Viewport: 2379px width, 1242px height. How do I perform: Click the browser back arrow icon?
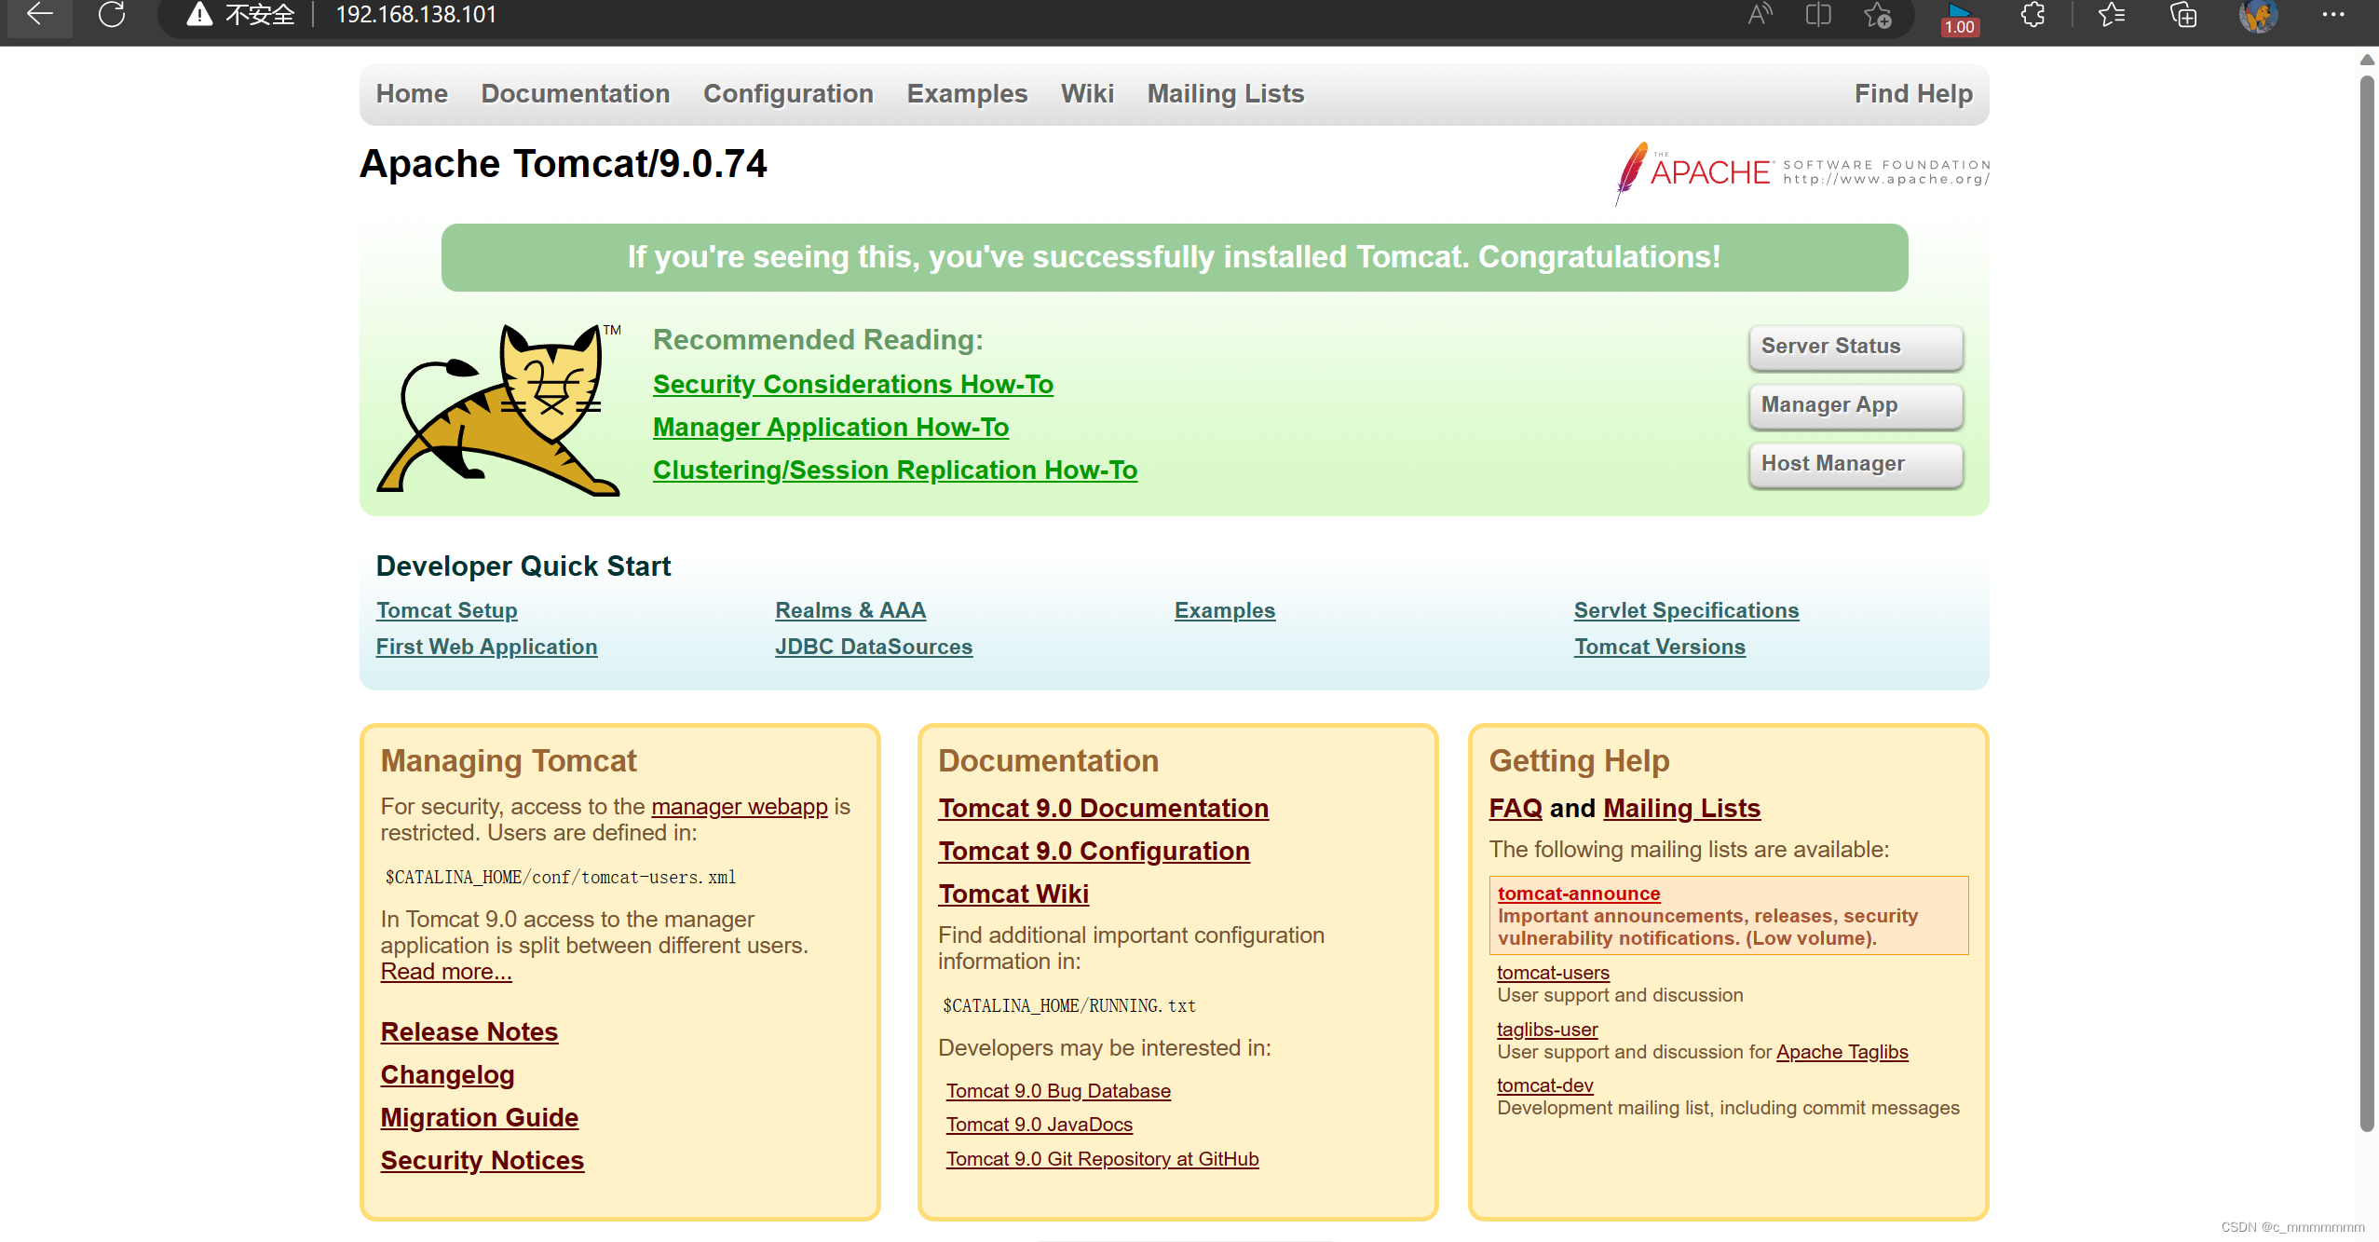coord(39,14)
